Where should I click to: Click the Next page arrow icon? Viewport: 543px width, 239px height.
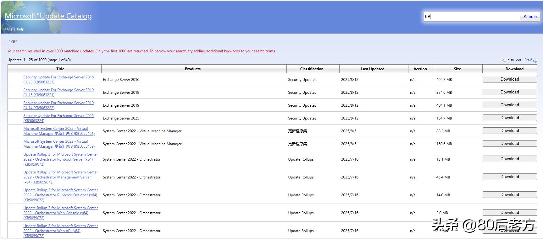tap(535, 60)
